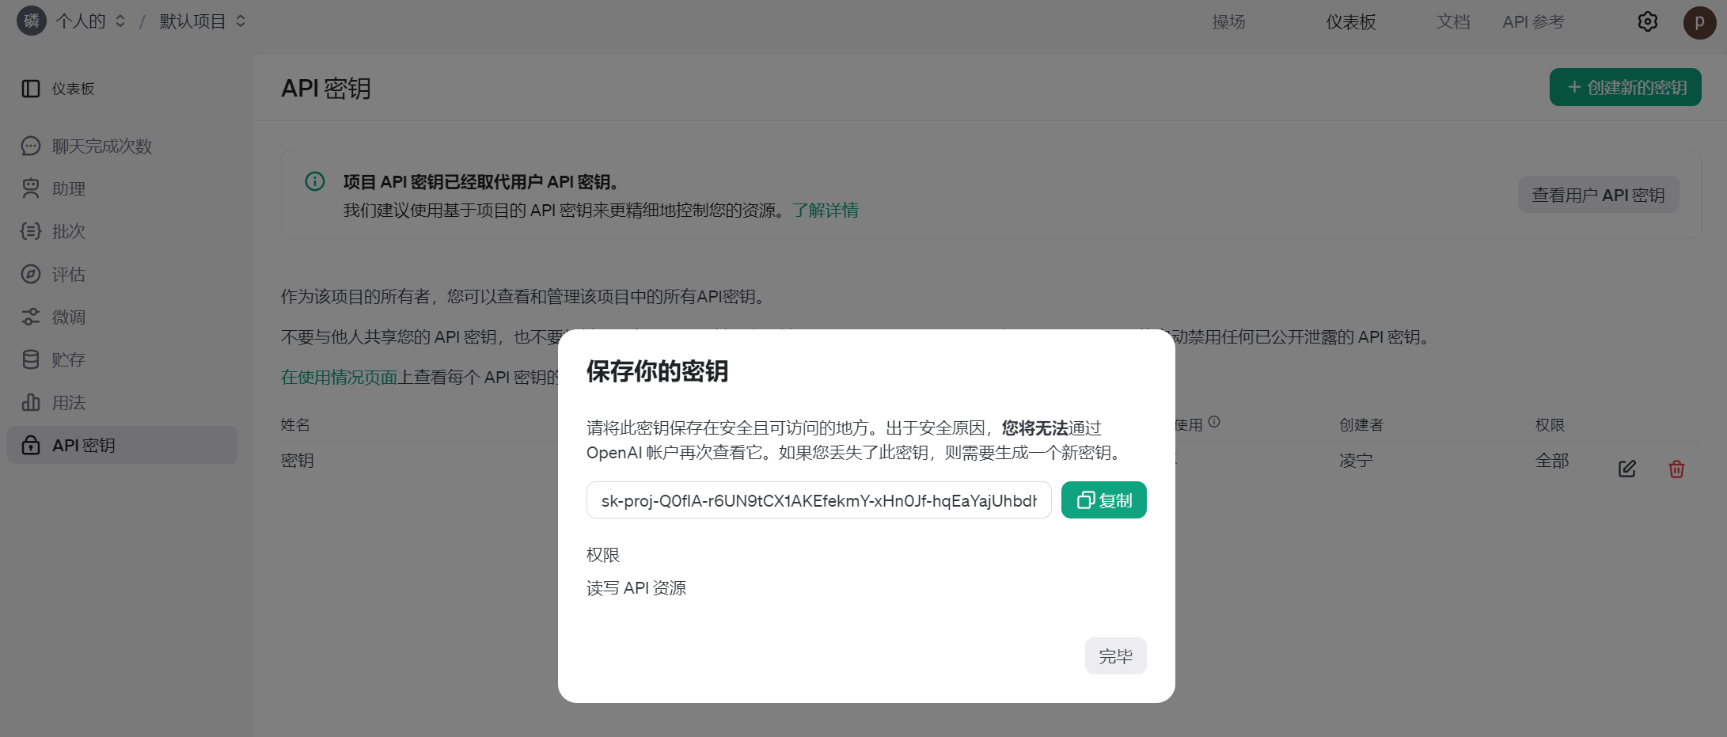This screenshot has width=1727, height=737.
Task: Delete the key with the red trash icon
Action: point(1676,469)
